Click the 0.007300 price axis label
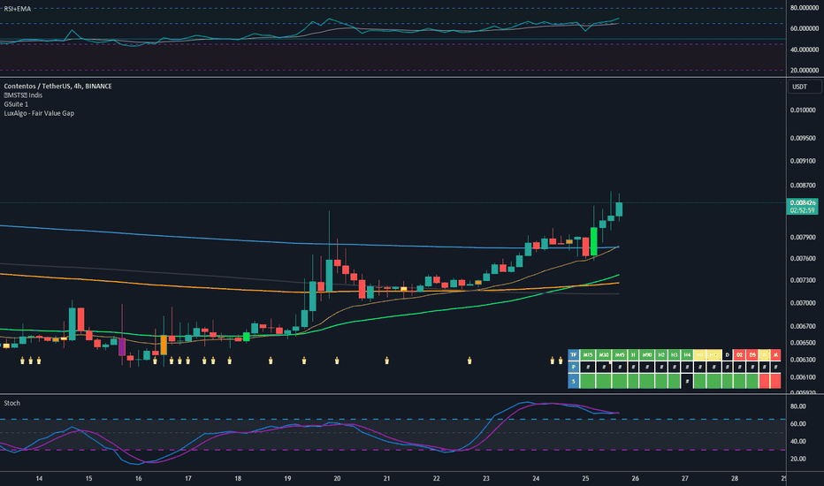The width and height of the screenshot is (824, 486). 803,281
